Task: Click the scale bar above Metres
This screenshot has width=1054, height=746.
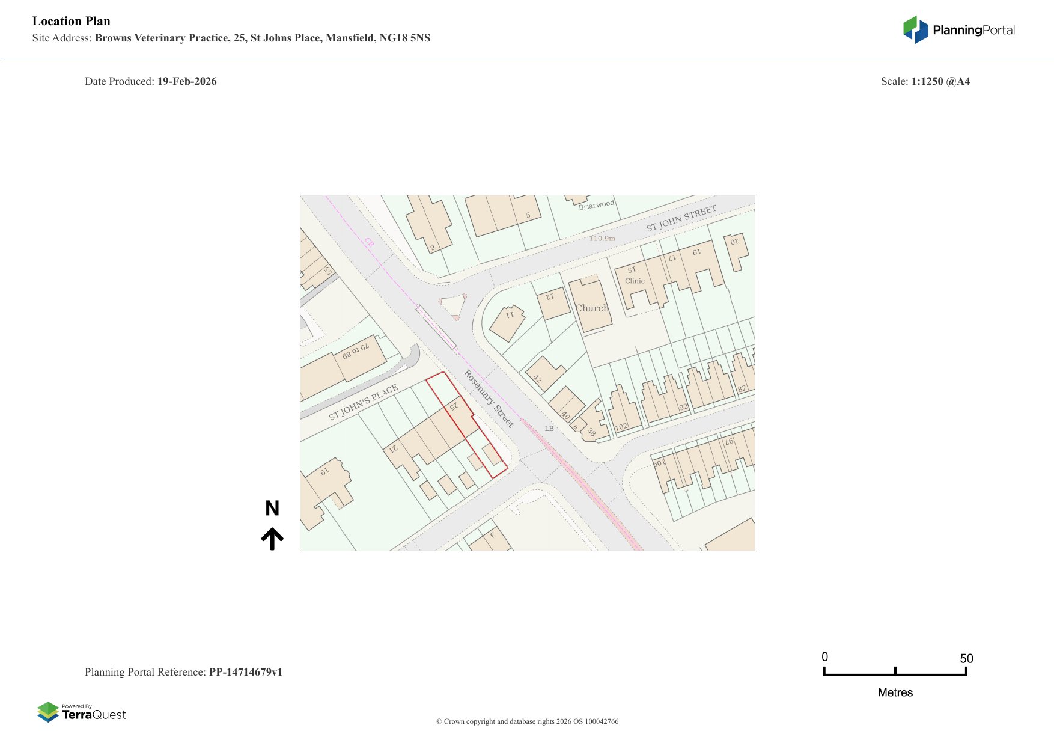Action: coord(895,673)
